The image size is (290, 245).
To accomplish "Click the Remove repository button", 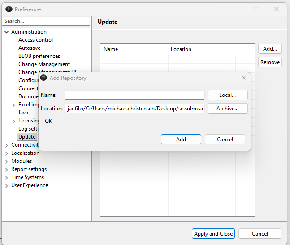I will [270, 62].
